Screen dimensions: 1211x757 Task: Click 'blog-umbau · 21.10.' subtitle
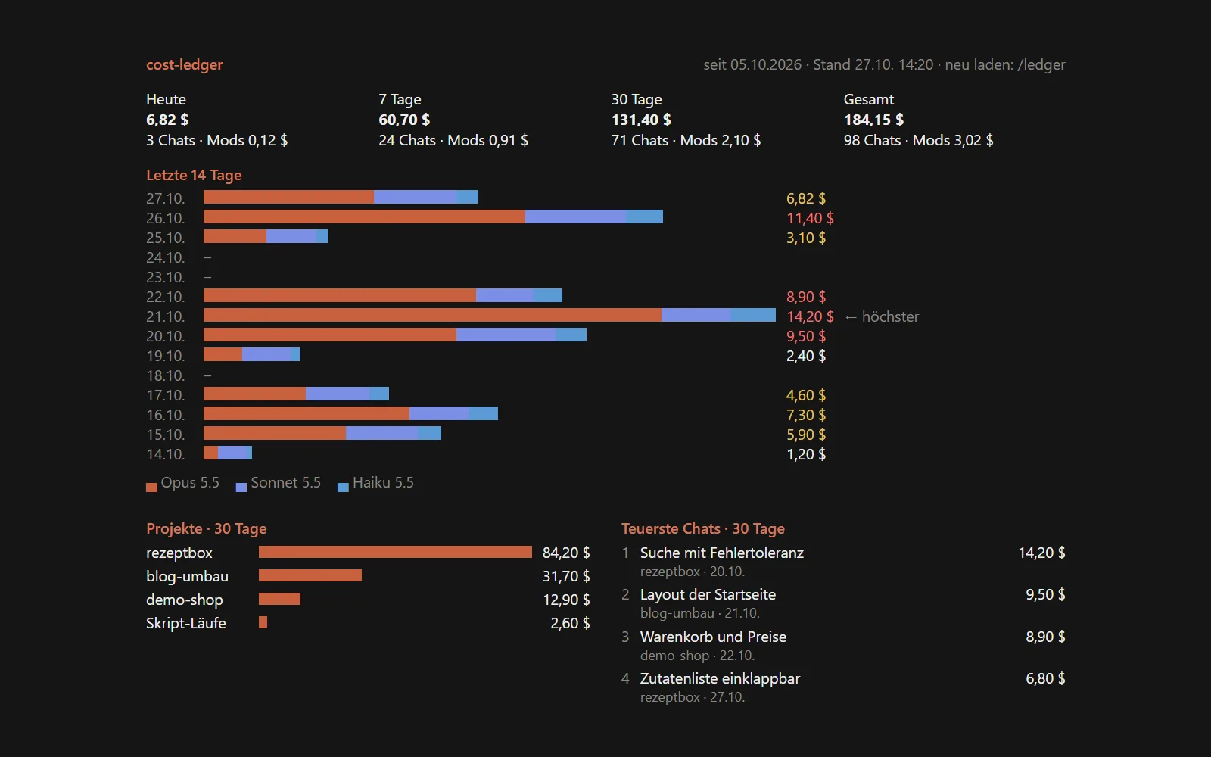pyautogui.click(x=699, y=613)
